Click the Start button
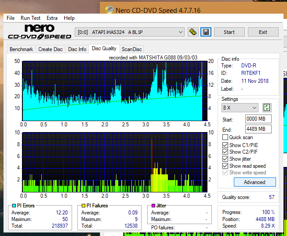This screenshot has width=287, height=236. (x=229, y=32)
